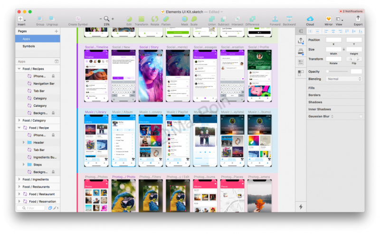Switch to the Symbols page
This screenshot has height=234, width=380.
click(28, 46)
